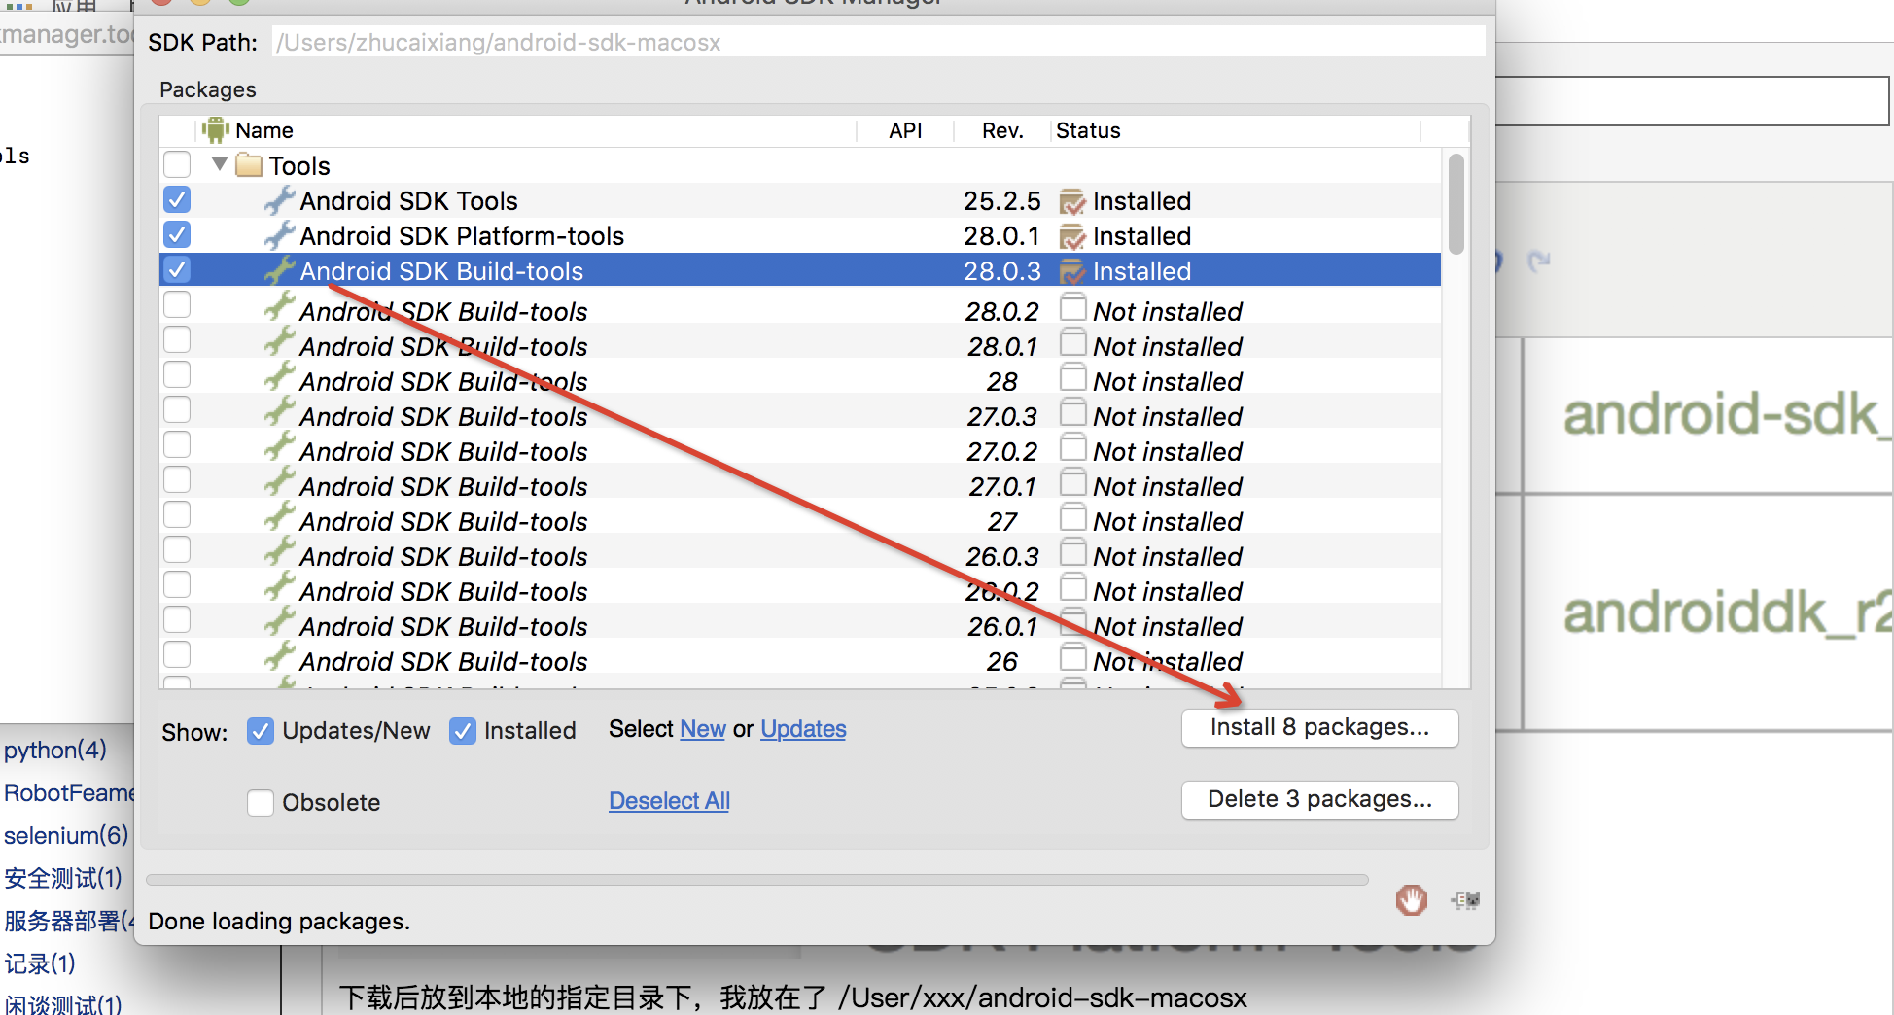
Task: Click the Tools folder icon
Action: 249,165
